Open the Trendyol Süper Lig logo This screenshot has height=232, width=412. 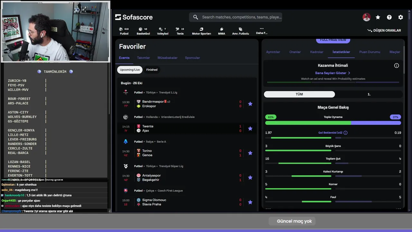point(126,166)
